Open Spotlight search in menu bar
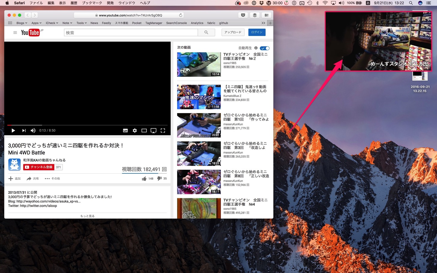 (x=411, y=3)
